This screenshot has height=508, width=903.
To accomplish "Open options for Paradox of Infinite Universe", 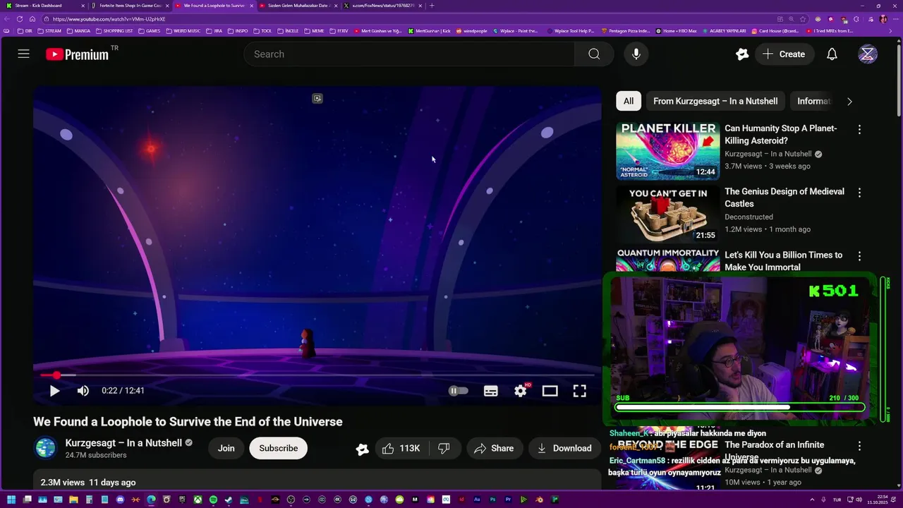I will (859, 446).
